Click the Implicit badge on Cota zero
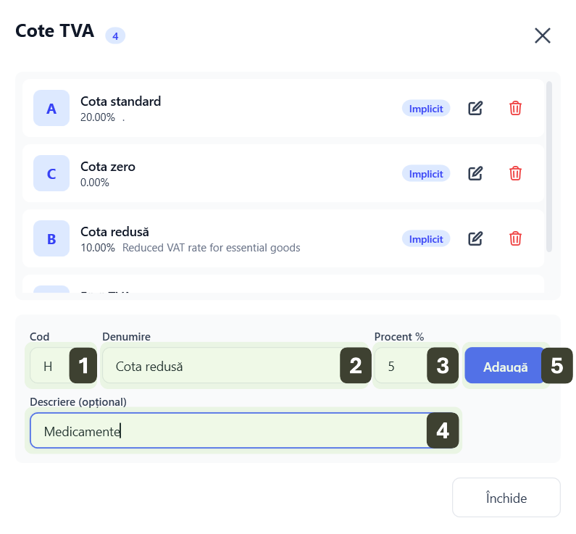Image resolution: width=576 pixels, height=534 pixels. pos(426,173)
